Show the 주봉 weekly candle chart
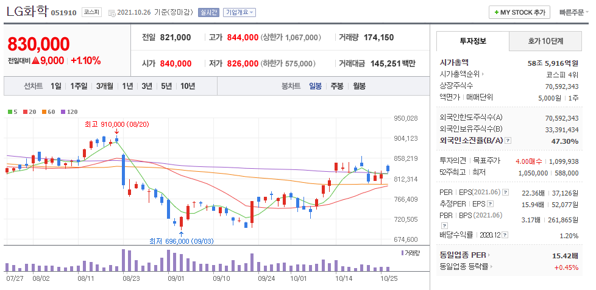 337,87
